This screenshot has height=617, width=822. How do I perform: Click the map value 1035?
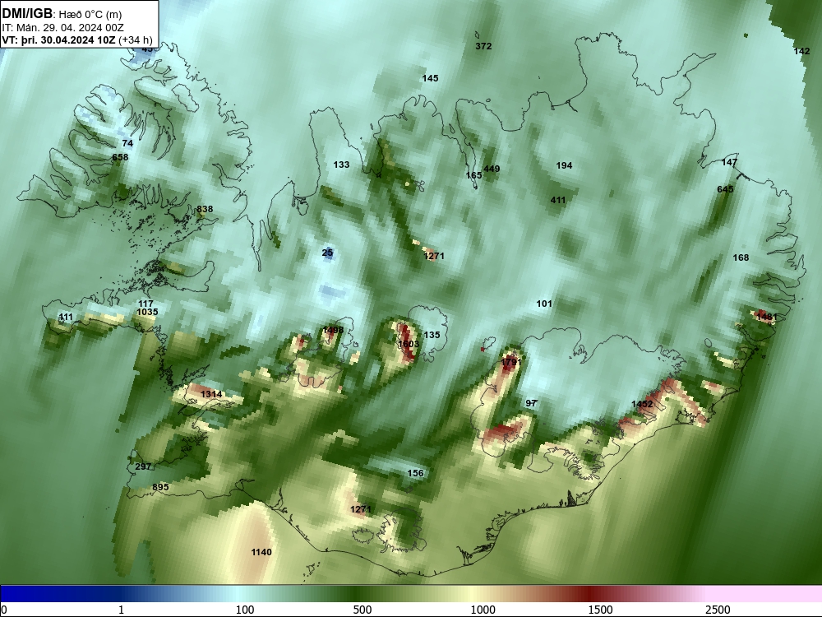coord(147,312)
